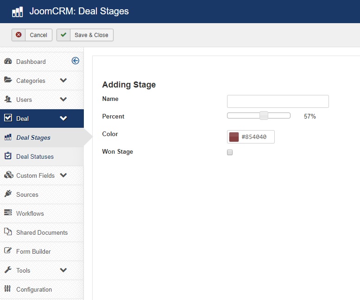
Task: Click the Categories menu label
Action: tap(31, 81)
